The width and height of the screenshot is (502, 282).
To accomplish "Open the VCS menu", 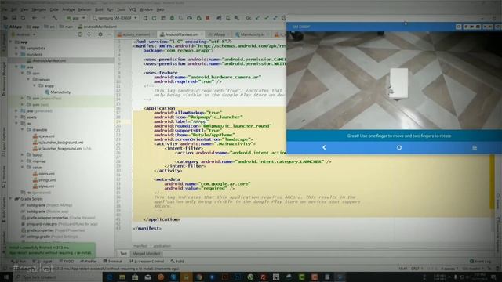I will (x=133, y=9).
